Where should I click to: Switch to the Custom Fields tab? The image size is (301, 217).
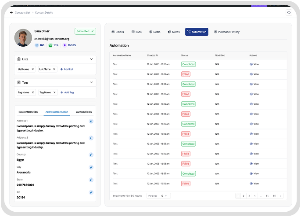tap(83, 112)
